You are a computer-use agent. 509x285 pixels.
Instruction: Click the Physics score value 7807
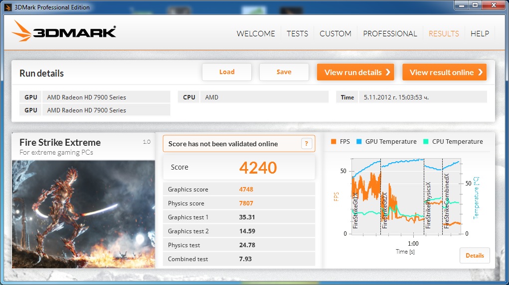(x=246, y=203)
